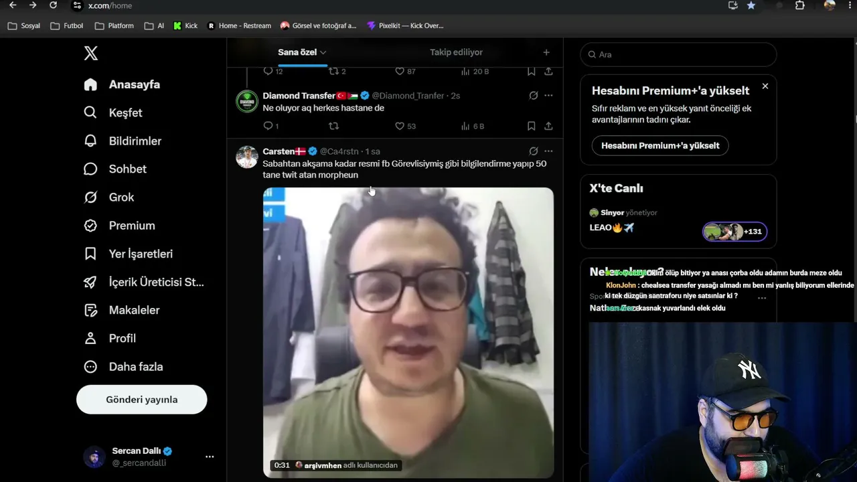Open the Futbol bookmarks folder
This screenshot has height=482, width=857.
click(67, 25)
